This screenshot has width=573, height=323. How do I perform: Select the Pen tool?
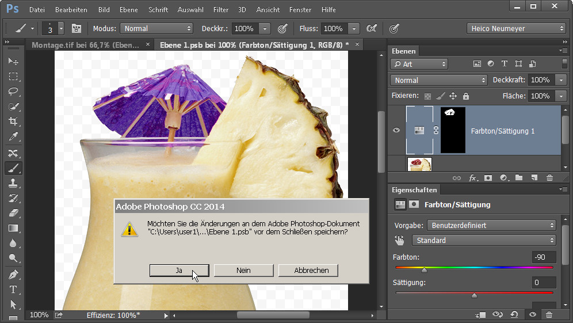13,275
